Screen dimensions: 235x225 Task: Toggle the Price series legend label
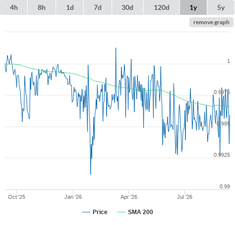(100, 212)
